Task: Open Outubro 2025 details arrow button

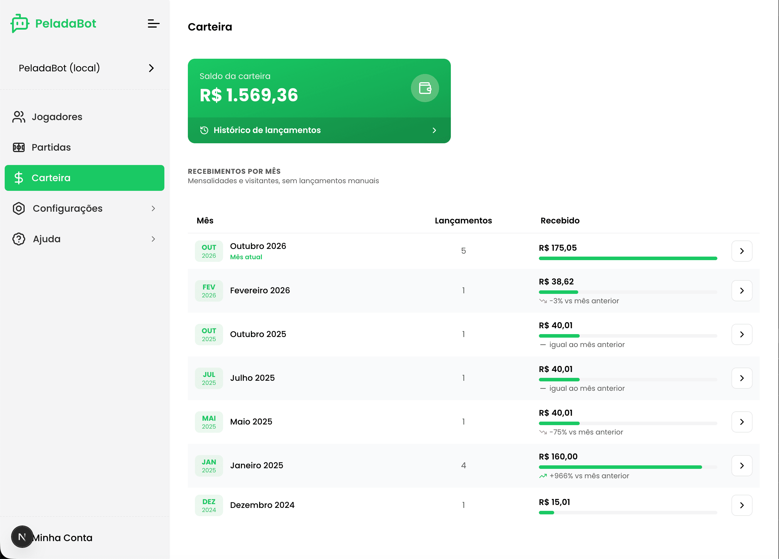Action: pos(742,334)
